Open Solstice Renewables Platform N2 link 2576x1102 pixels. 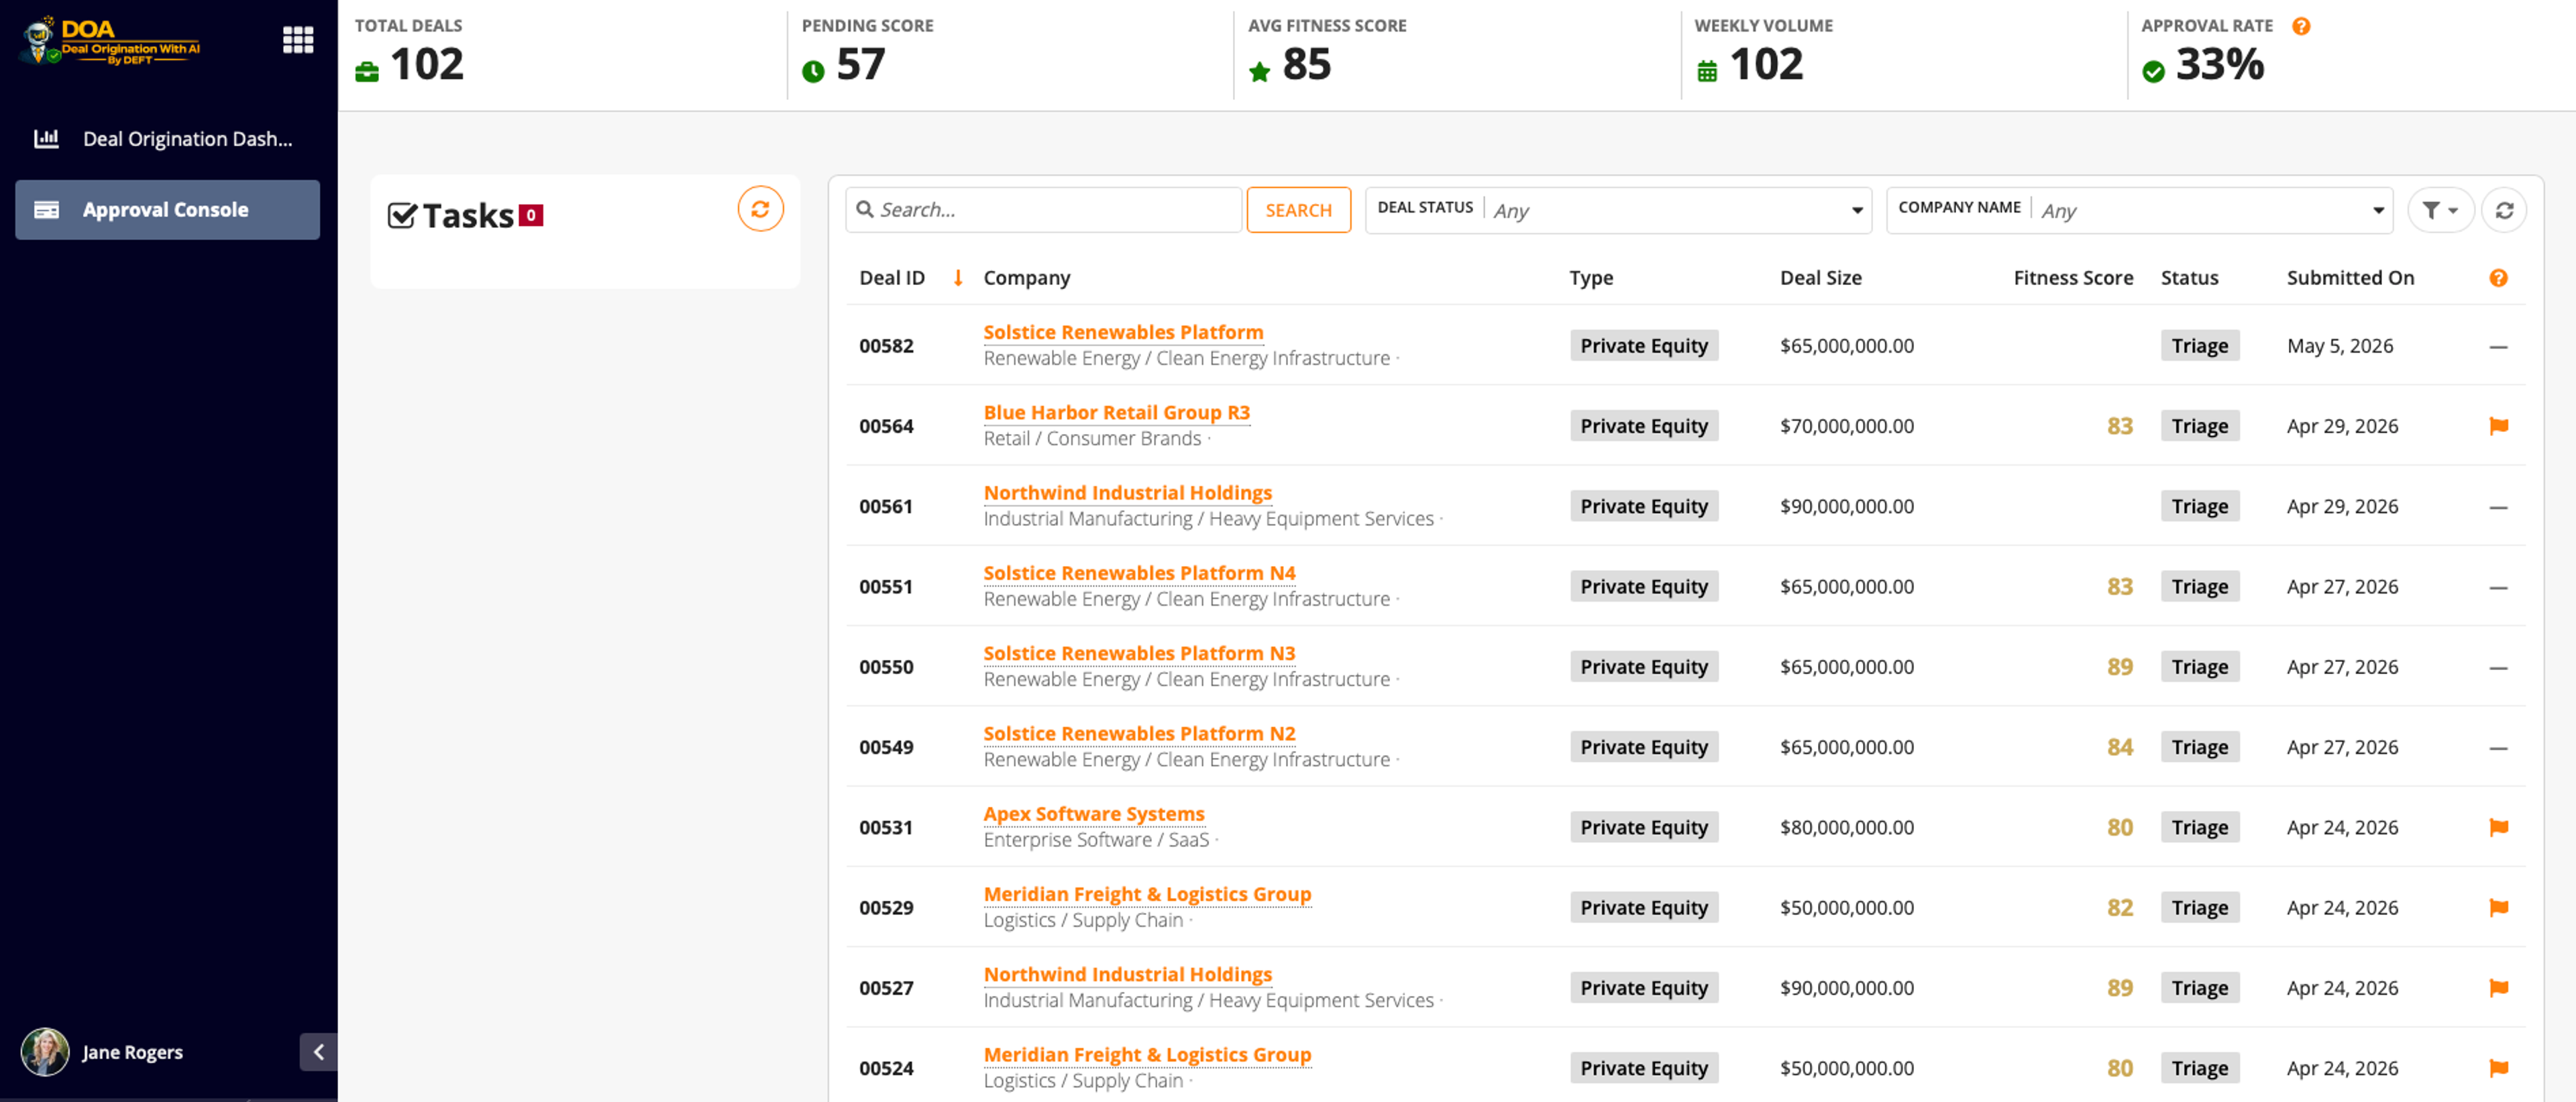pos(1139,733)
